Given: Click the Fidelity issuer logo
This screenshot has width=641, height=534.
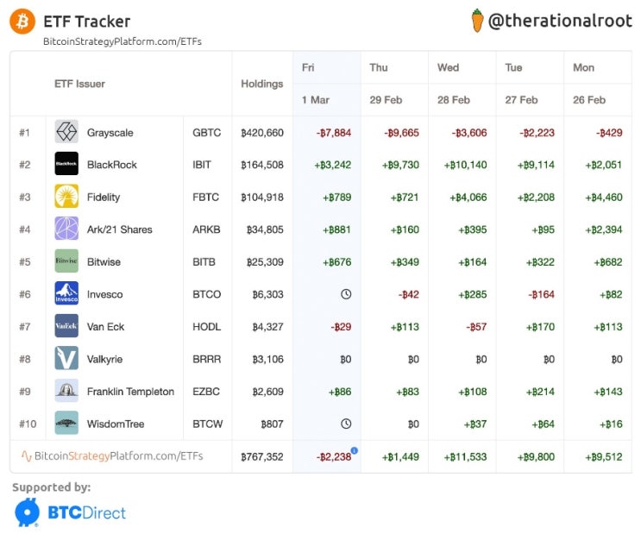Looking at the screenshot, I should (x=66, y=197).
